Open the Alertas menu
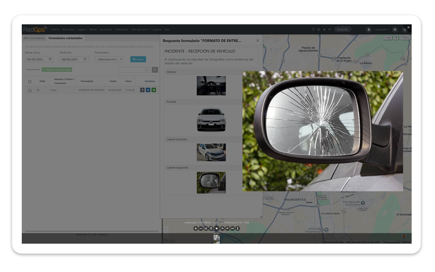 pos(93,29)
